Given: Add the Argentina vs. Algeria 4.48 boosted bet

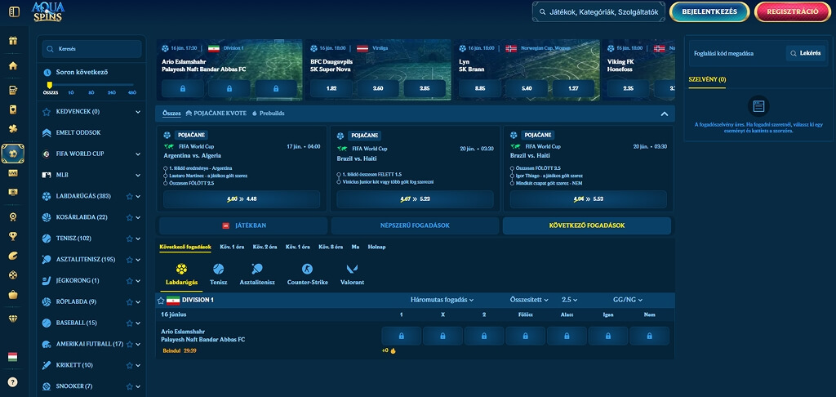Looking at the screenshot, I should coord(242,199).
